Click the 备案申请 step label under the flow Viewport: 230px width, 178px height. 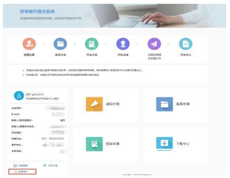[60, 55]
